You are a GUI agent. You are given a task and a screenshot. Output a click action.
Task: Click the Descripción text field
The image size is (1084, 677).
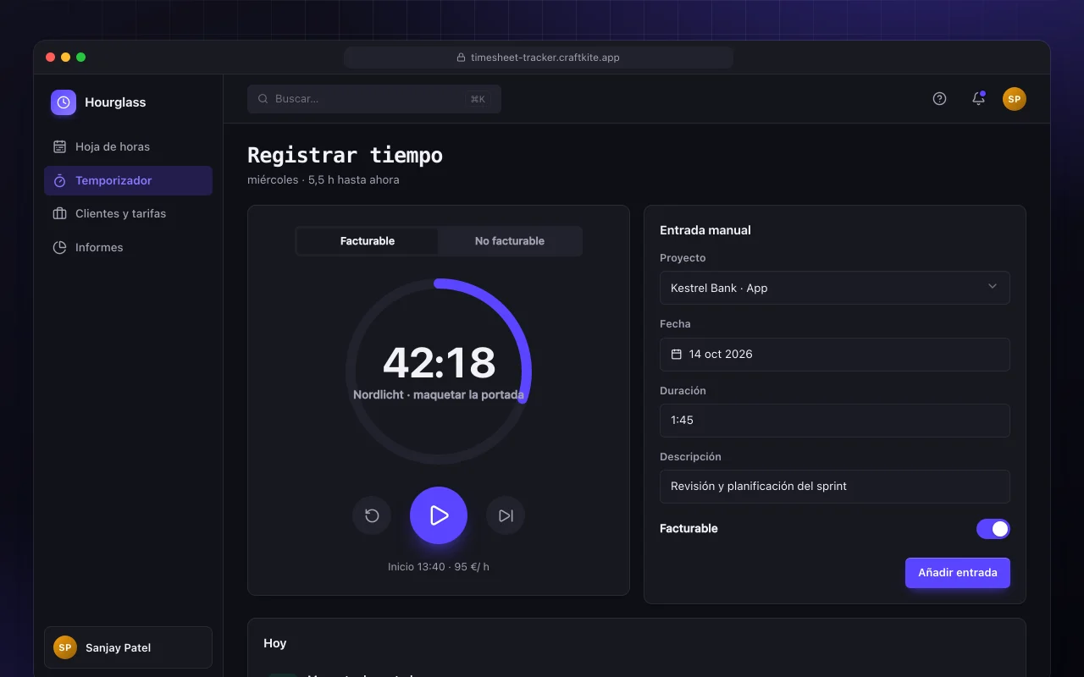(x=835, y=487)
